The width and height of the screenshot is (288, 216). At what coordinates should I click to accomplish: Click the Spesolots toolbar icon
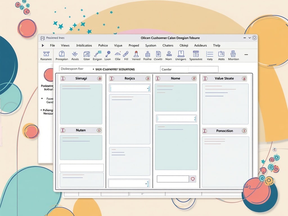click(x=196, y=54)
